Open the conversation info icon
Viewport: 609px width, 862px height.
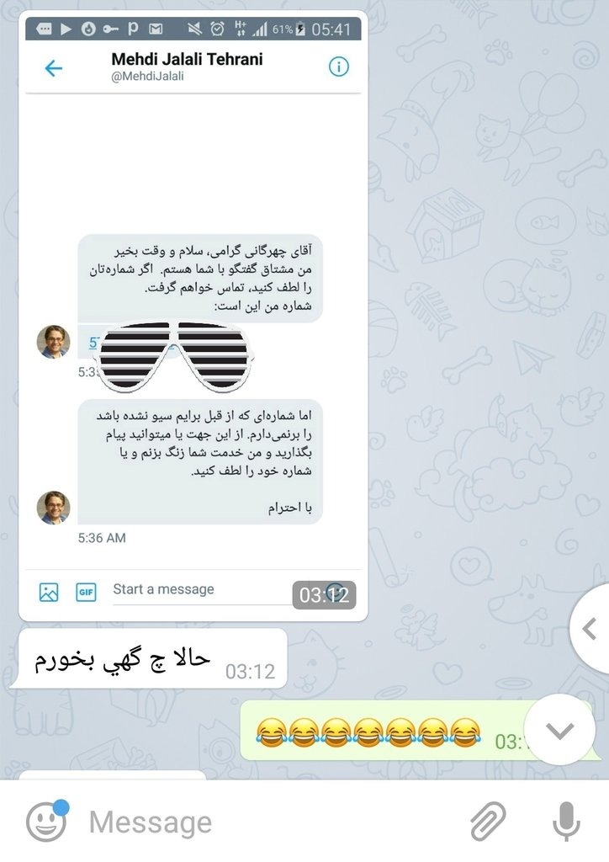pos(338,67)
